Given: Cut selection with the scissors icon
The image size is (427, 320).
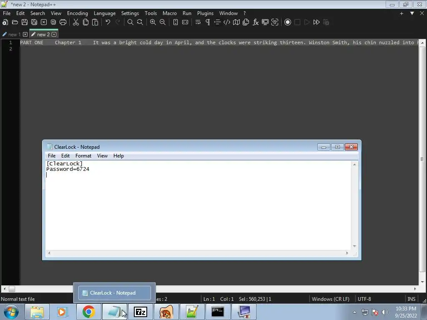Looking at the screenshot, I should pos(76,22).
